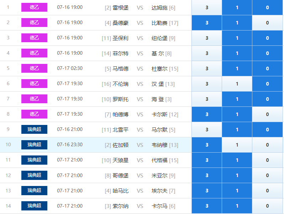Toggle option 0 for 雷根堡 vs 达姆施

[267, 7]
